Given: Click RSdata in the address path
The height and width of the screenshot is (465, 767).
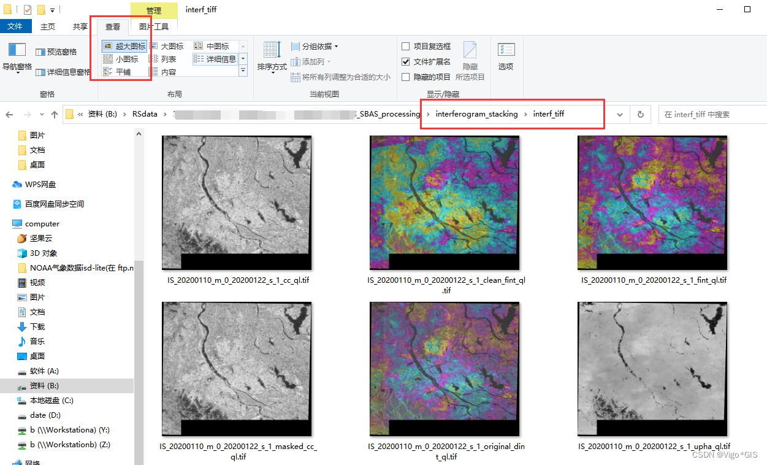Looking at the screenshot, I should pos(145,114).
